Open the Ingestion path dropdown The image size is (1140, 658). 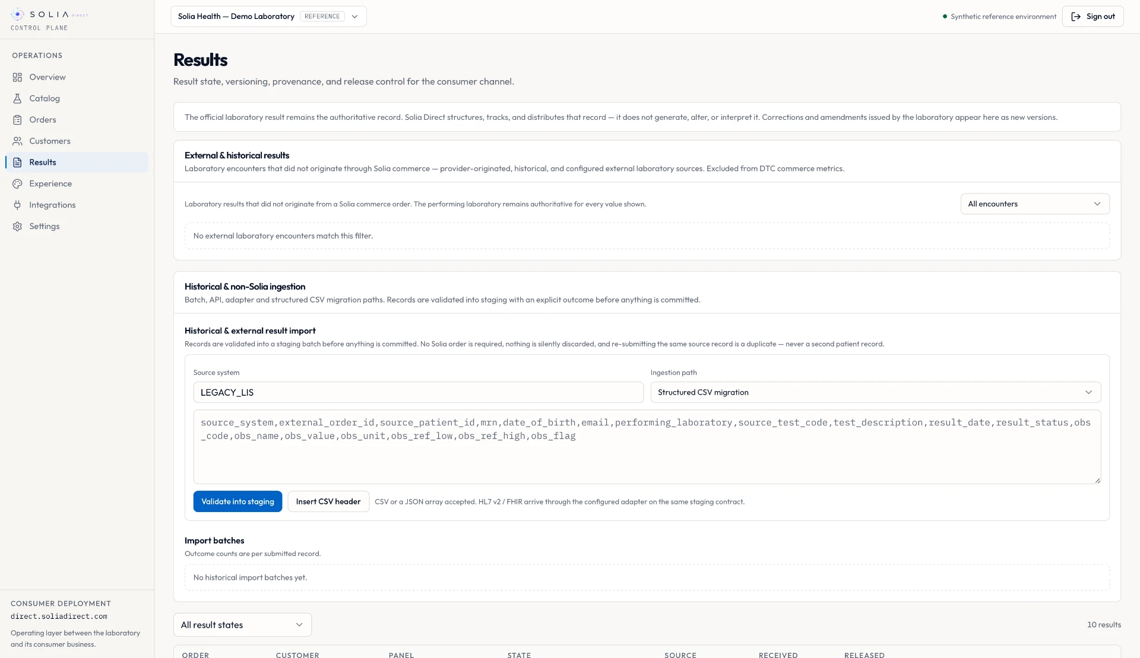tap(875, 392)
